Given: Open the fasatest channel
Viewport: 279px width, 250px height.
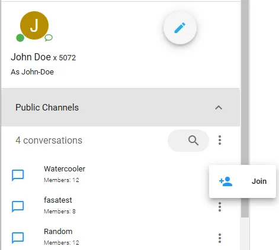Looking at the screenshot, I should (x=58, y=200).
